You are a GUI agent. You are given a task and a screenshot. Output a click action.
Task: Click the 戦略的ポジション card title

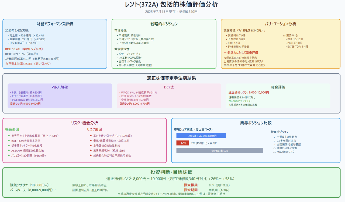coord(164,24)
